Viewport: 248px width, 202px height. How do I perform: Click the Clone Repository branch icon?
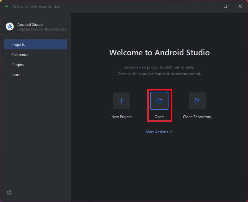tap(197, 101)
